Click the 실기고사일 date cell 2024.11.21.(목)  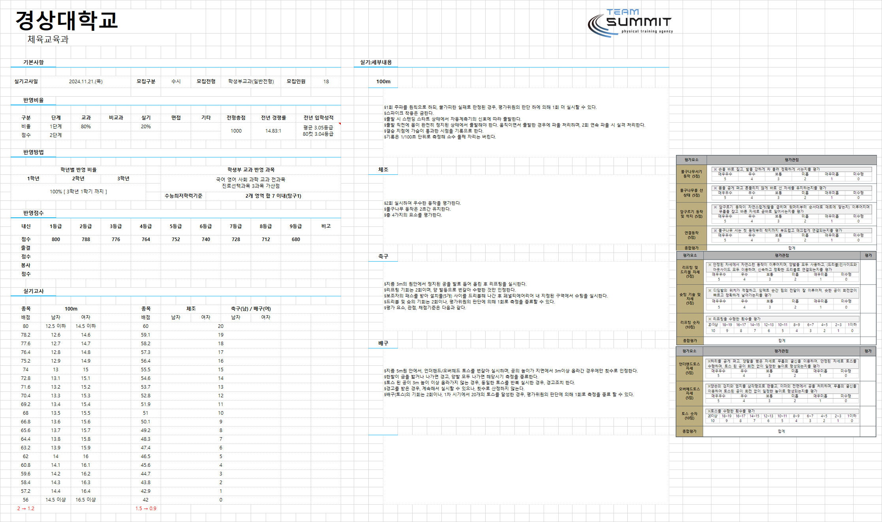click(x=86, y=81)
